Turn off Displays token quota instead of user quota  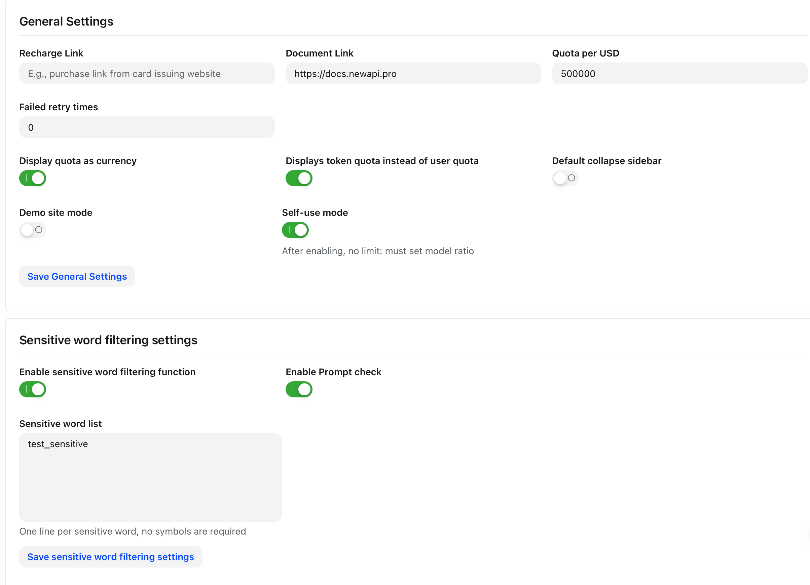tap(299, 178)
